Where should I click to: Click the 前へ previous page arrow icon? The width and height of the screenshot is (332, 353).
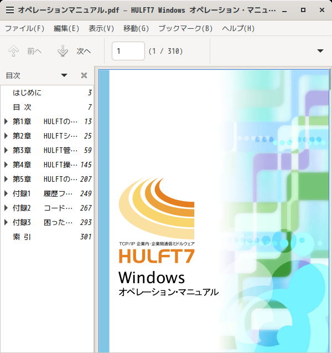click(13, 51)
